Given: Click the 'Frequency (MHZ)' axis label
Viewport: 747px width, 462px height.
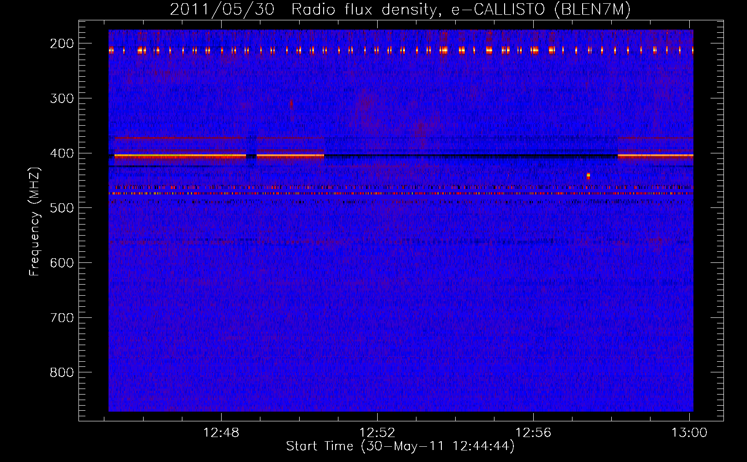Looking at the screenshot, I should tap(35, 221).
